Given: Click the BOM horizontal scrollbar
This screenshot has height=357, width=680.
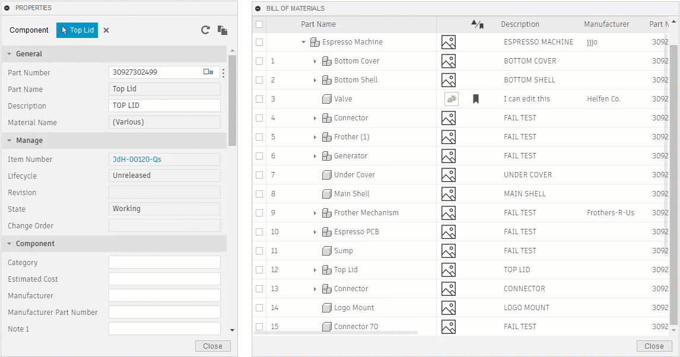Looking at the screenshot, I should [335, 333].
